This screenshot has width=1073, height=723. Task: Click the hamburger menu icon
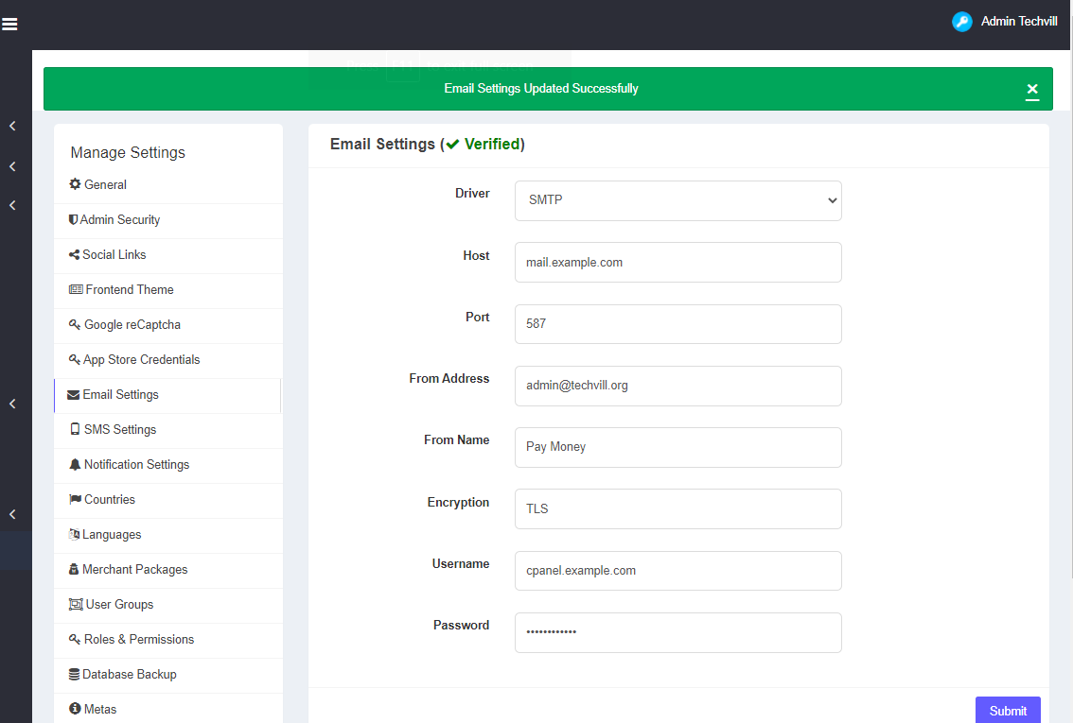pyautogui.click(x=10, y=25)
